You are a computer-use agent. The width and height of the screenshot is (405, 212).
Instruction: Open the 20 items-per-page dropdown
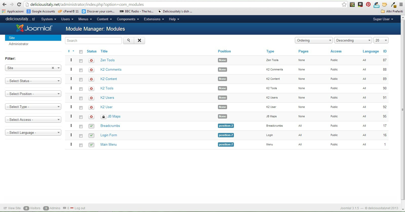click(x=381, y=40)
